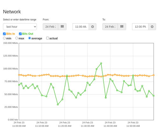The image size is (159, 128).
Task: Click the 'Bits In' orange label
Action: pos(10,34)
